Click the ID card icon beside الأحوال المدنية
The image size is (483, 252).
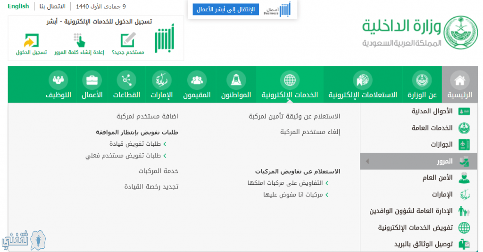coord(464,111)
